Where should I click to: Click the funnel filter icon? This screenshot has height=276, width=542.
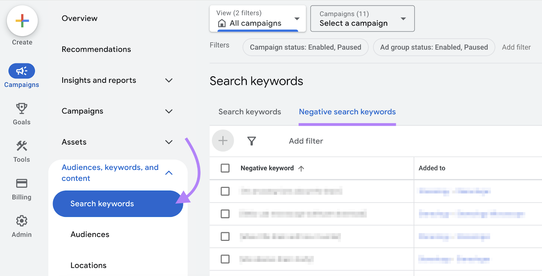(251, 141)
